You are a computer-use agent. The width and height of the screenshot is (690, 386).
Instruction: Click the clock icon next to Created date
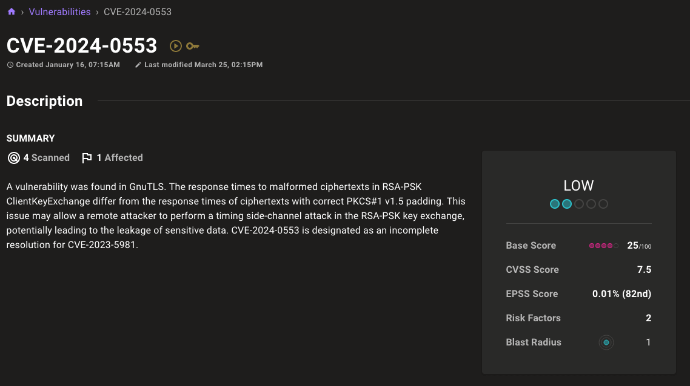(10, 65)
